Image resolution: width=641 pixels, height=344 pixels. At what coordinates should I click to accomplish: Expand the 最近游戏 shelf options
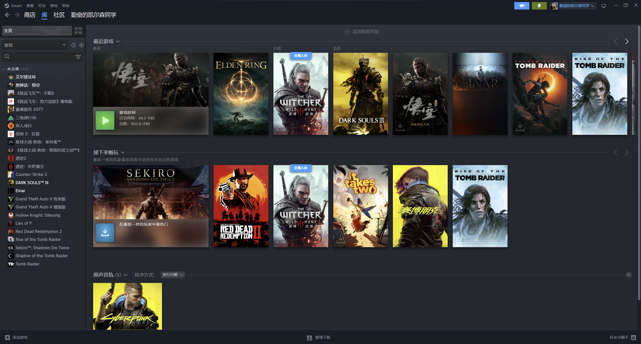coord(118,41)
